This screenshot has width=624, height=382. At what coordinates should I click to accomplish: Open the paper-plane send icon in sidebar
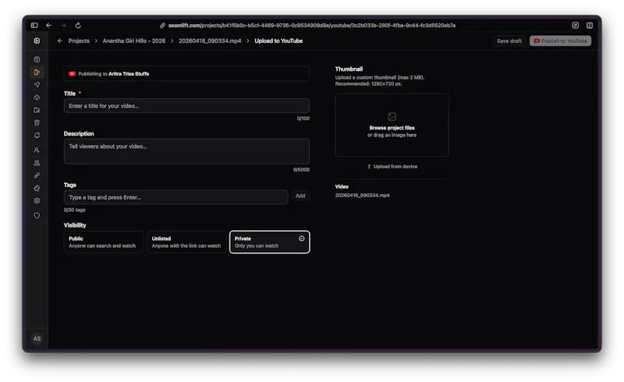[x=37, y=84]
